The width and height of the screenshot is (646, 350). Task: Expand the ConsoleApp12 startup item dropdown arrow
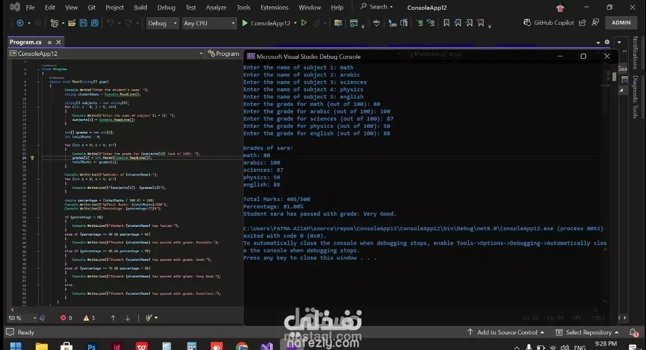click(295, 23)
